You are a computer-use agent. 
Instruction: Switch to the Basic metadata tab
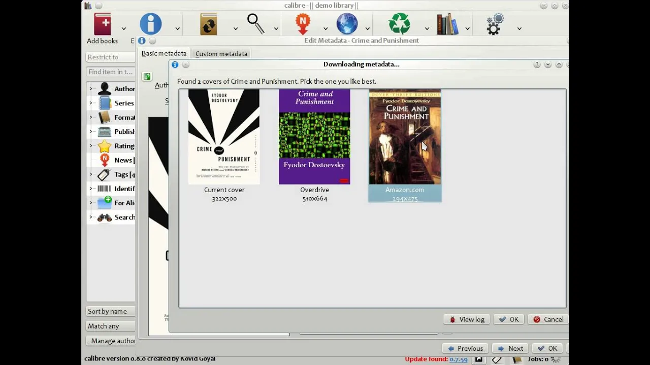tap(164, 53)
